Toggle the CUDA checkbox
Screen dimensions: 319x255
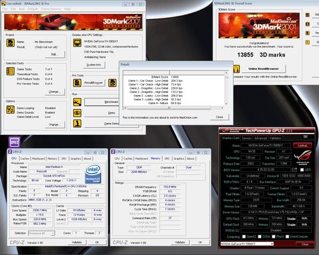[260, 236]
